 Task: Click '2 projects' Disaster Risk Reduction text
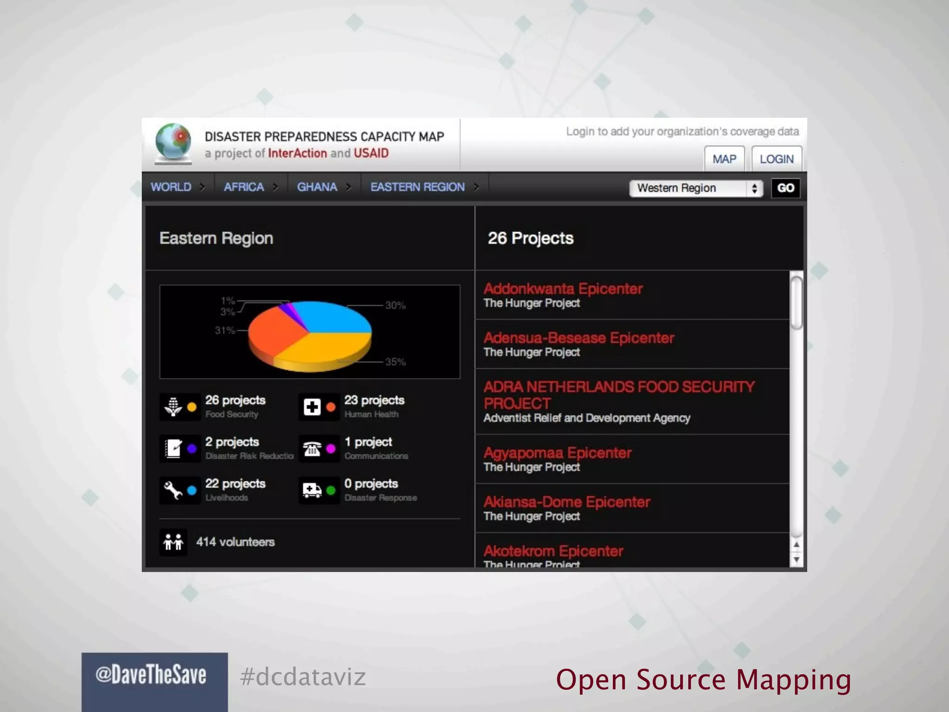point(232,442)
